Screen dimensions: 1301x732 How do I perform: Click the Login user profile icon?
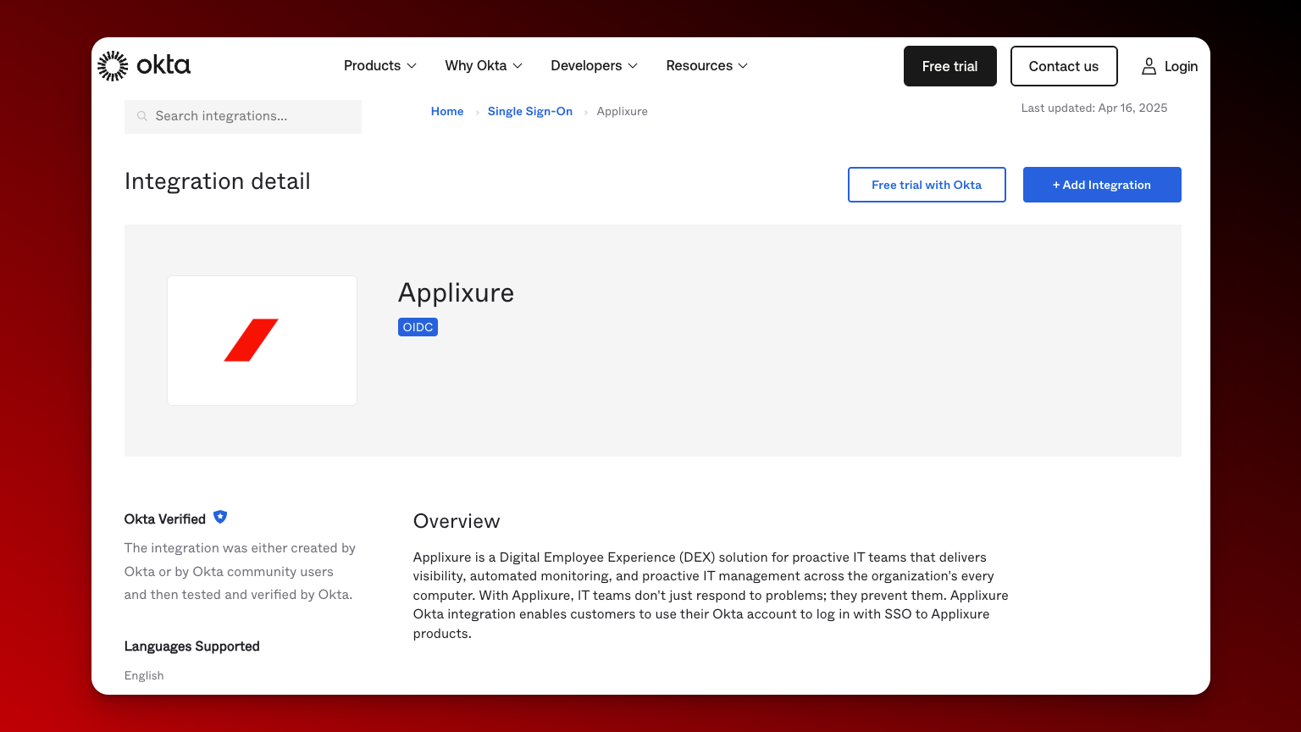[1149, 66]
